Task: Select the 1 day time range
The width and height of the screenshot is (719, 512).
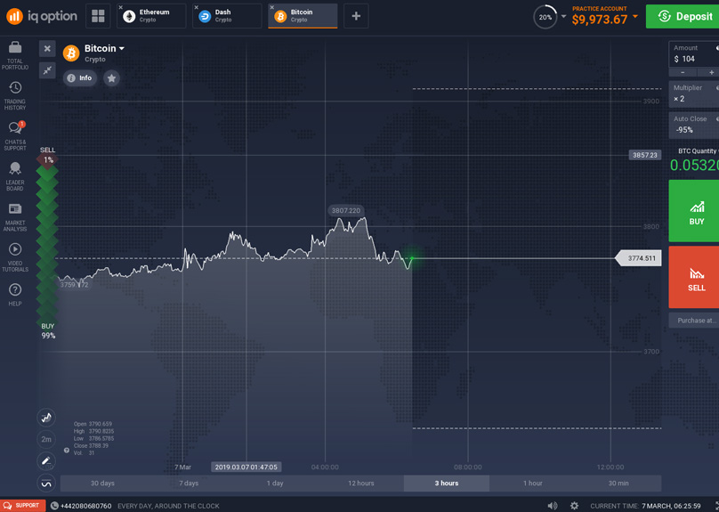Action: [x=275, y=484]
